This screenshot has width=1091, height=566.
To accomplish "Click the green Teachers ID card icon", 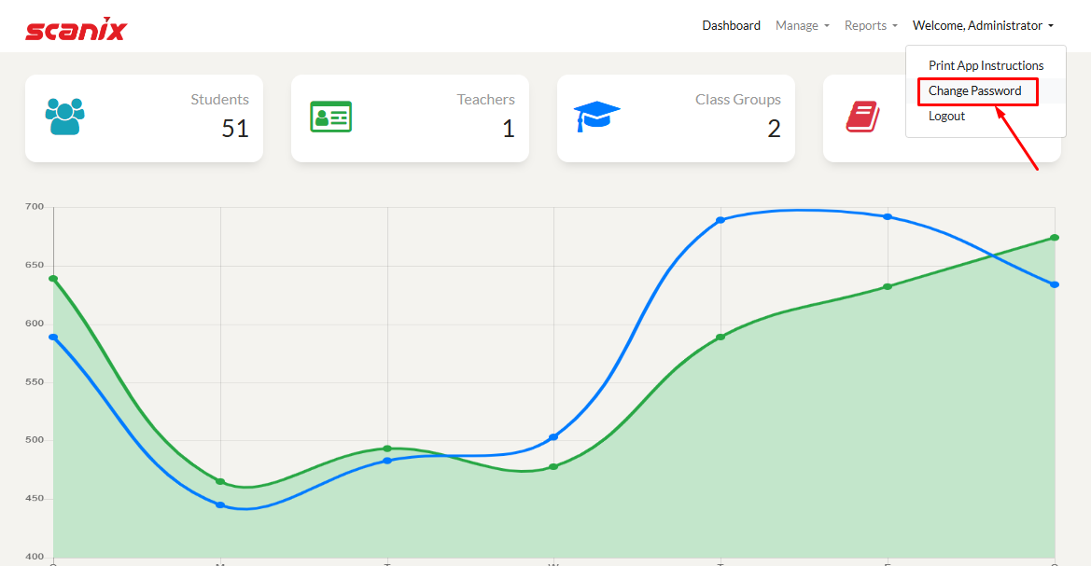I will click(x=330, y=117).
